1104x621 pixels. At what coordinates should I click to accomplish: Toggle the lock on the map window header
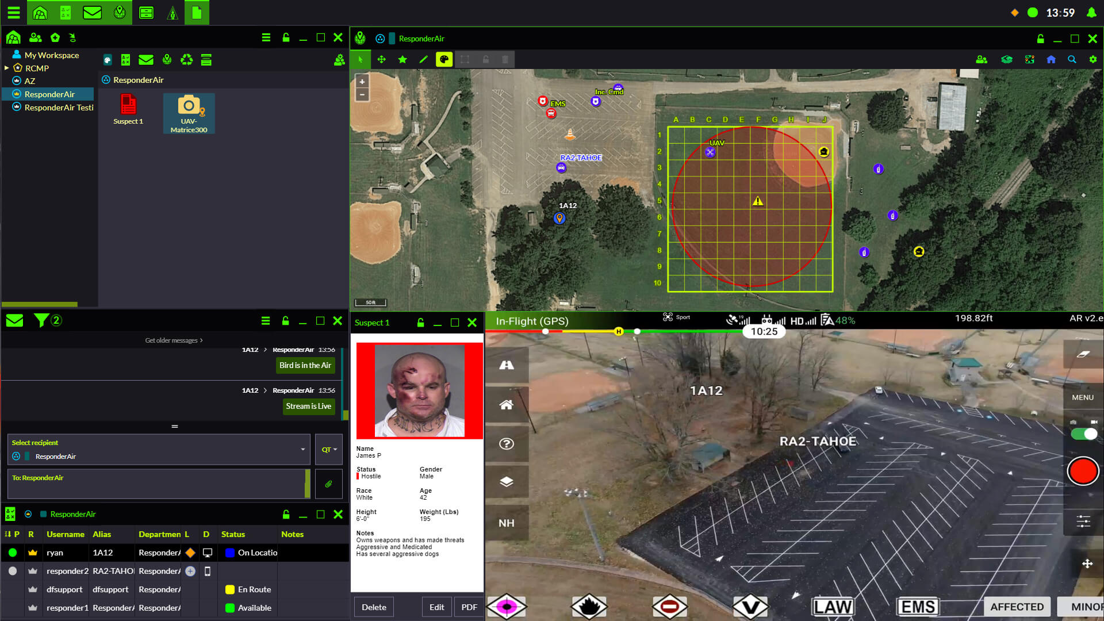[x=1040, y=39]
